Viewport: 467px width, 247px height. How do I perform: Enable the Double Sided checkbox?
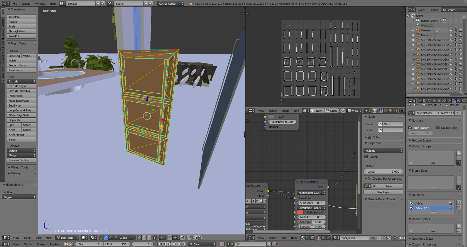pos(438,128)
